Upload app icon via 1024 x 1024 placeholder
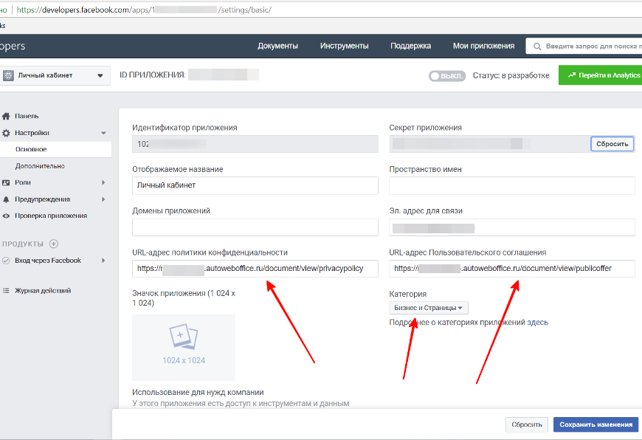Image resolution: width=642 pixels, height=440 pixels. [x=184, y=348]
